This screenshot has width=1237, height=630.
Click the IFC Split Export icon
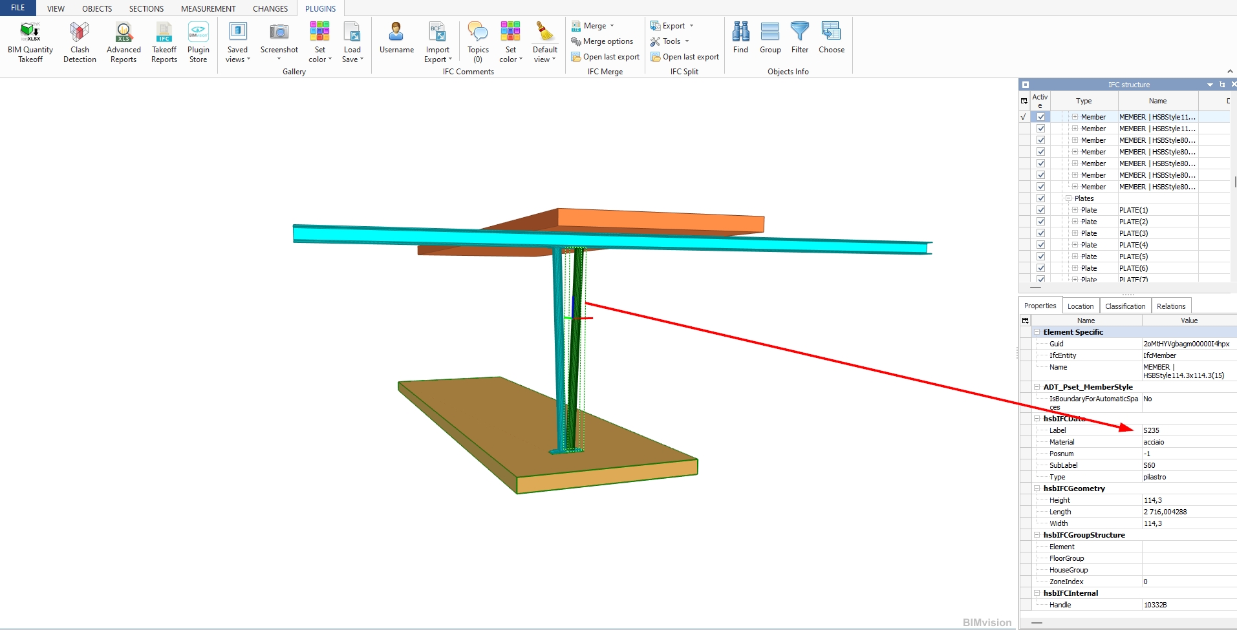[x=656, y=26]
